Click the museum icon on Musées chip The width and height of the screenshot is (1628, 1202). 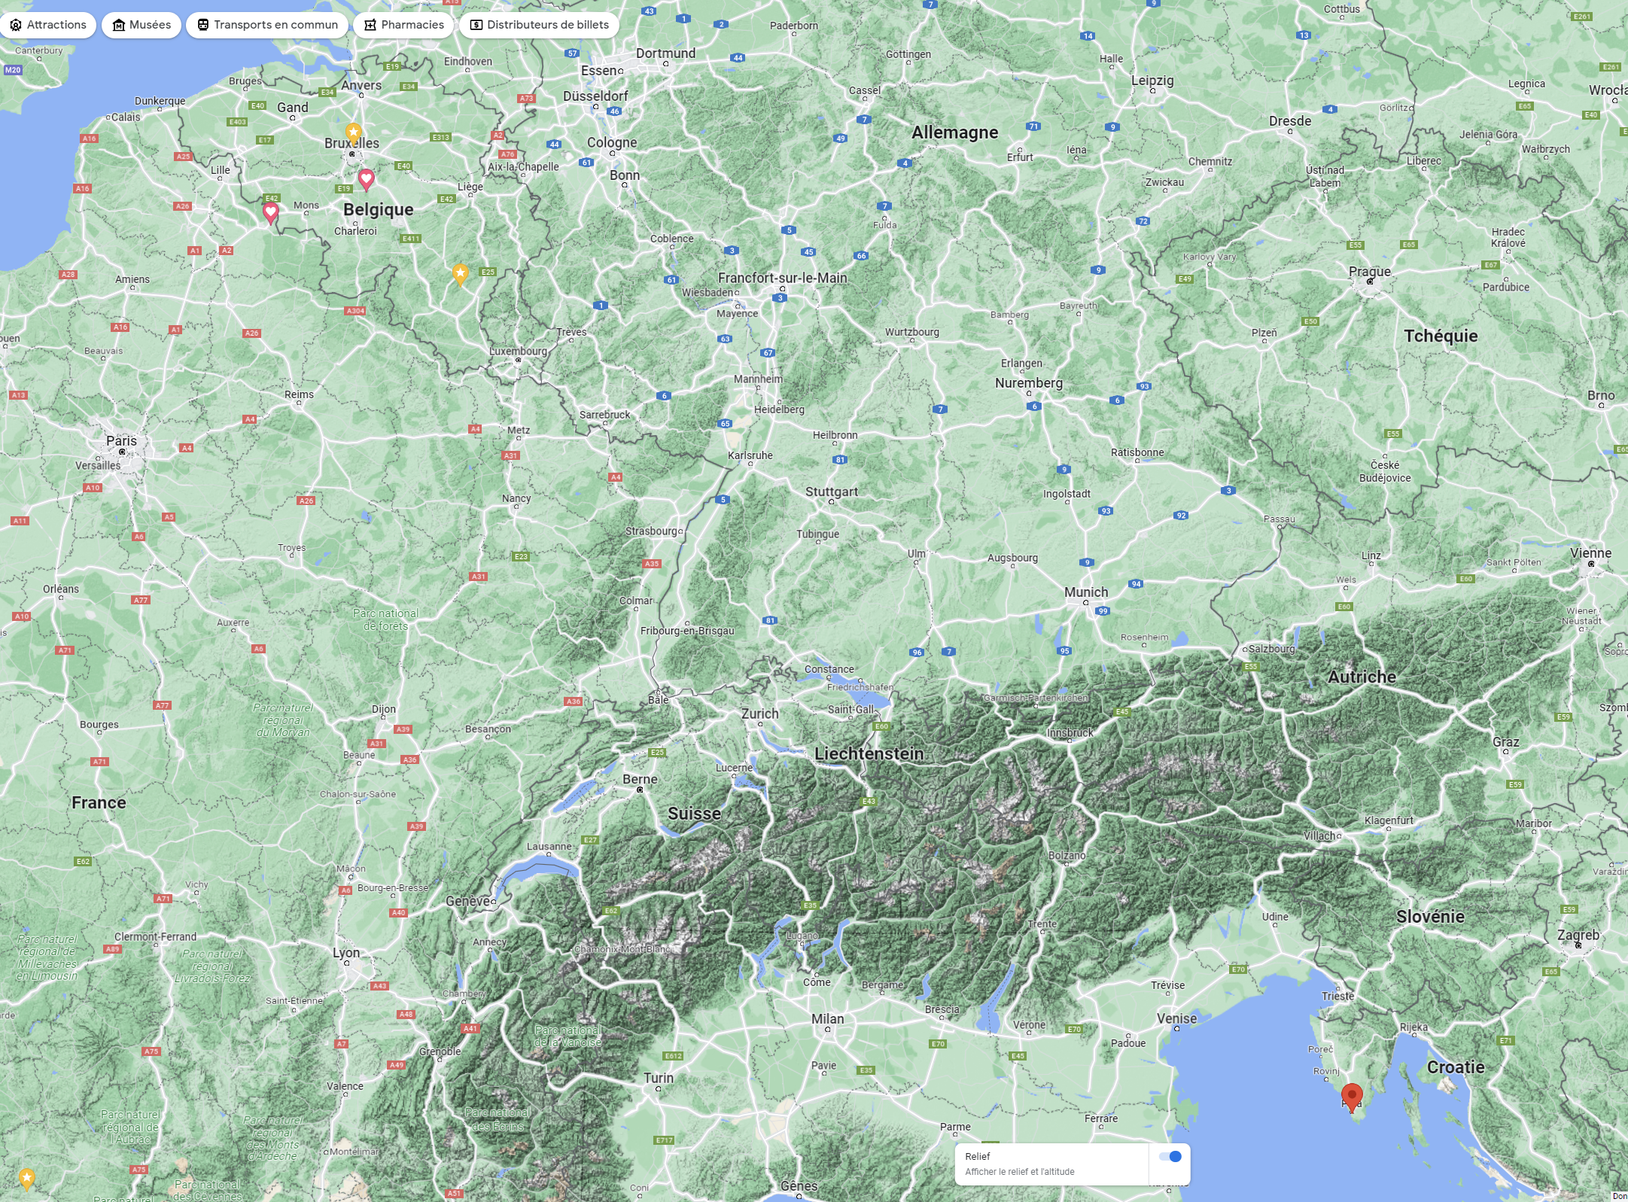(118, 25)
